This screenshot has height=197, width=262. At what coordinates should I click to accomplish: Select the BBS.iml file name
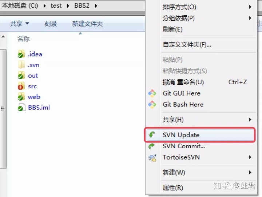(x=39, y=107)
